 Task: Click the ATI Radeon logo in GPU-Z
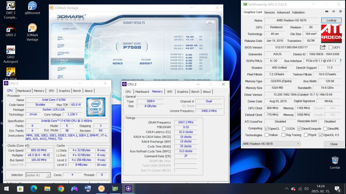coord(331,34)
